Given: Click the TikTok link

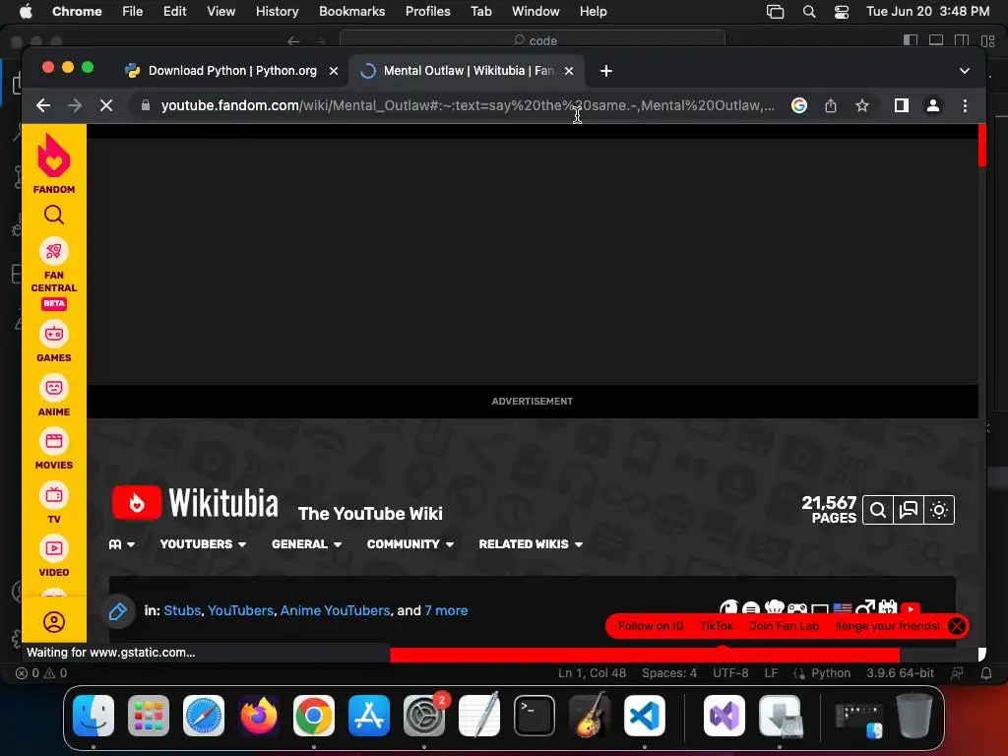Looking at the screenshot, I should (x=717, y=626).
